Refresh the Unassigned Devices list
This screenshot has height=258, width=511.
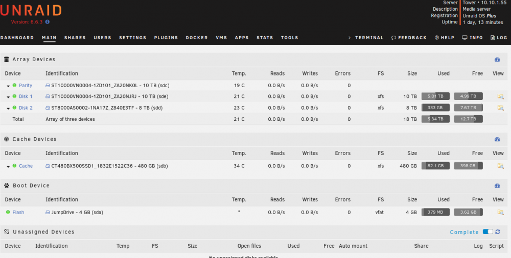(498, 231)
